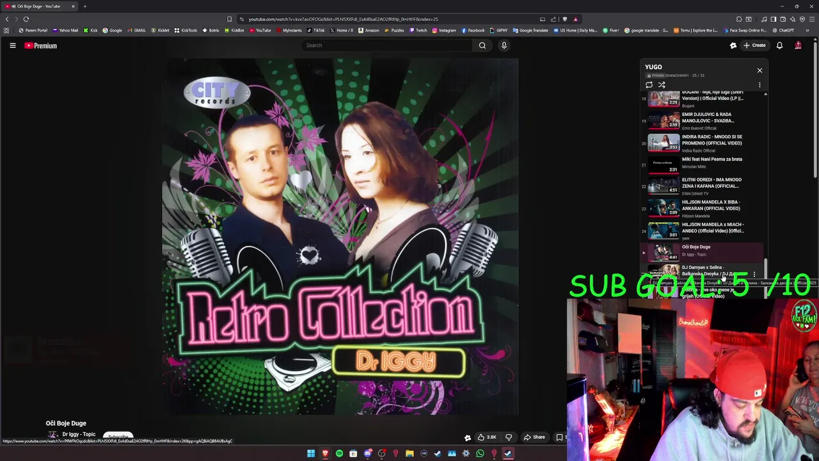This screenshot has width=819, height=461.
Task: Open browser apps grid icon in bookmarks bar
Action: click(6, 30)
